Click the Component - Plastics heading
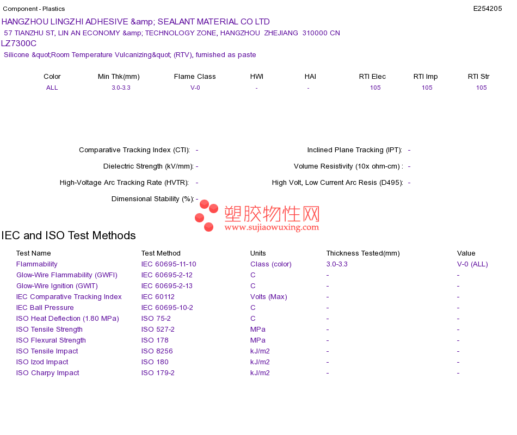 tap(34, 9)
